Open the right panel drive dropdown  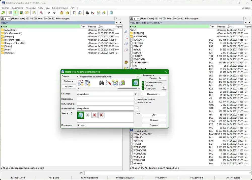135,19
